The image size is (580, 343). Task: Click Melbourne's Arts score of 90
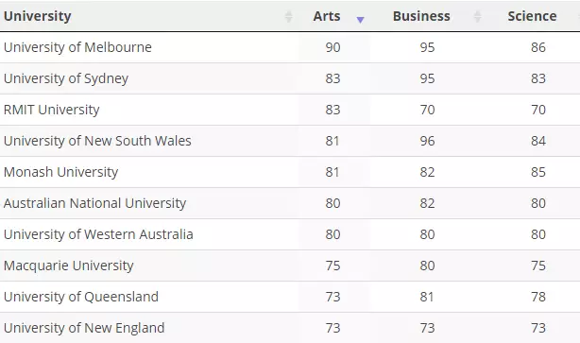point(333,47)
